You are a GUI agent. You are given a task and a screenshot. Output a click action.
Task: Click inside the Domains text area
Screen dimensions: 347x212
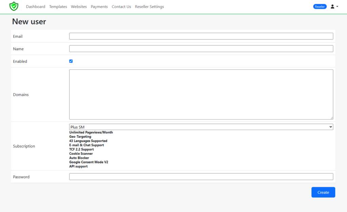pyautogui.click(x=201, y=94)
